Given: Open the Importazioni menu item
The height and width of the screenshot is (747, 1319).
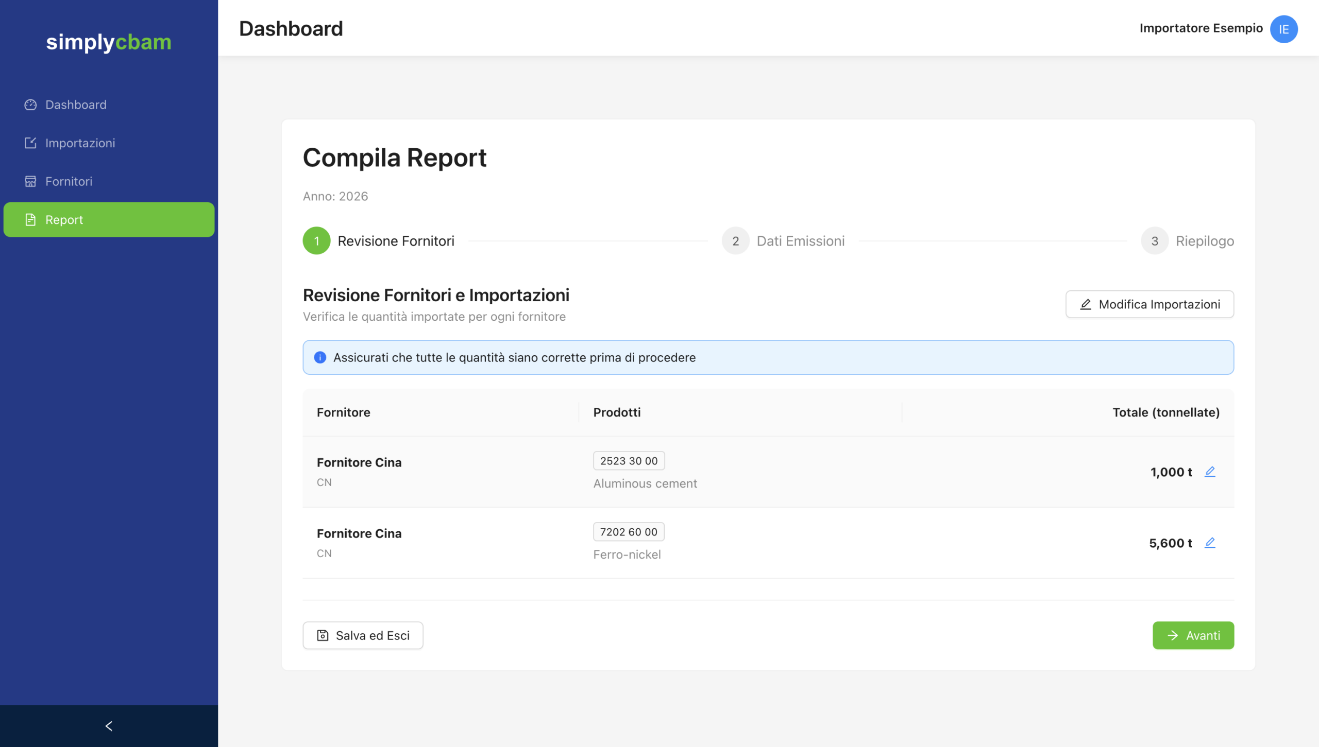Looking at the screenshot, I should pos(80,143).
